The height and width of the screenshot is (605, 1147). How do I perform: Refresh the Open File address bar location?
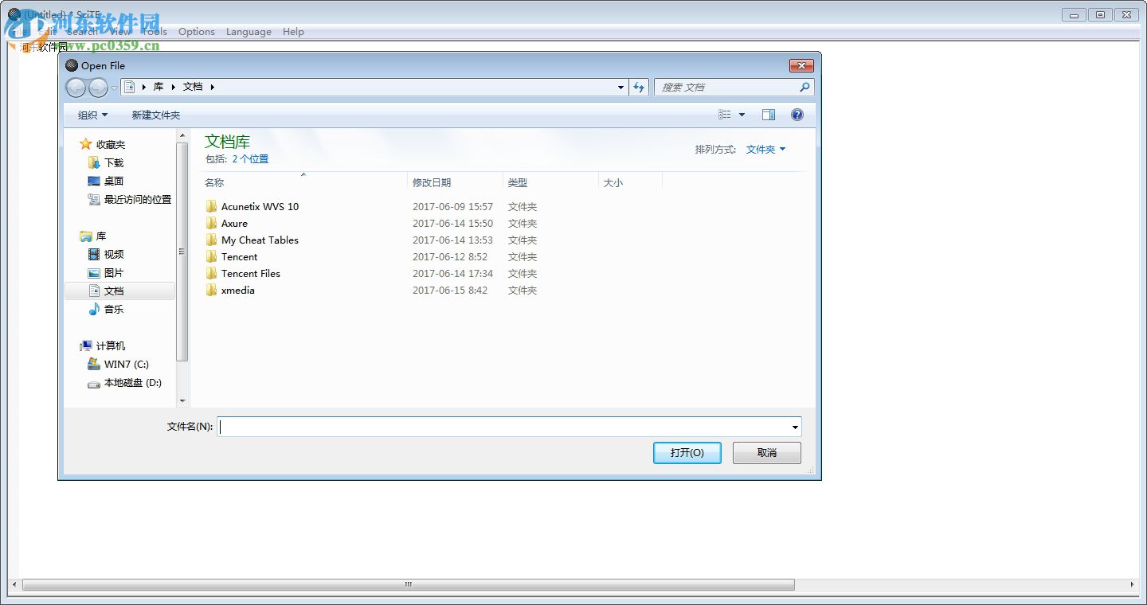639,88
